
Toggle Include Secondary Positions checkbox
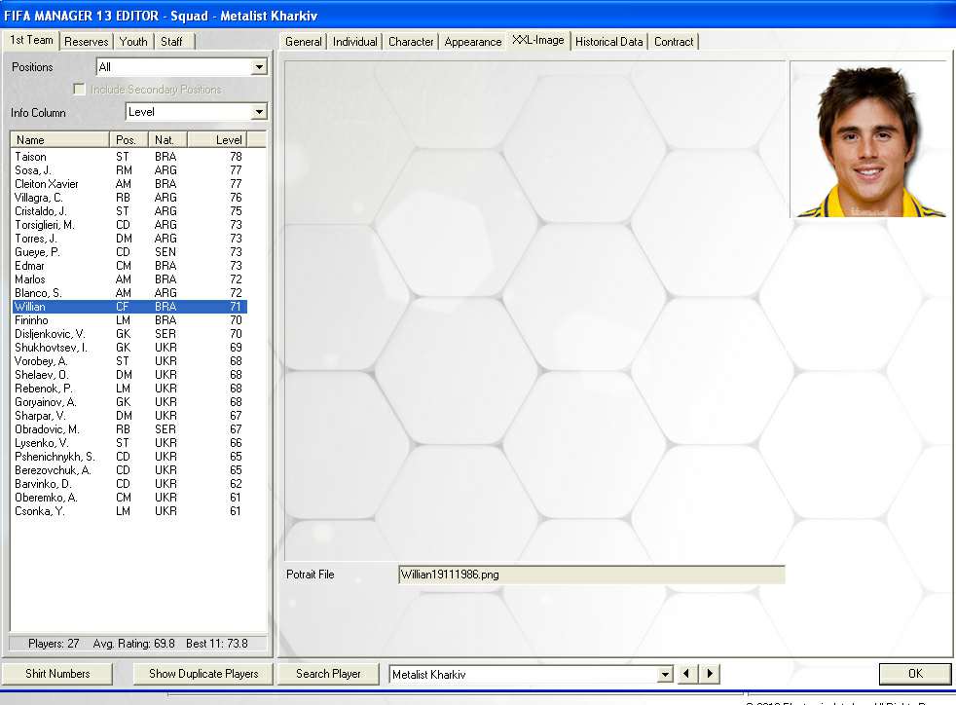[x=80, y=90]
